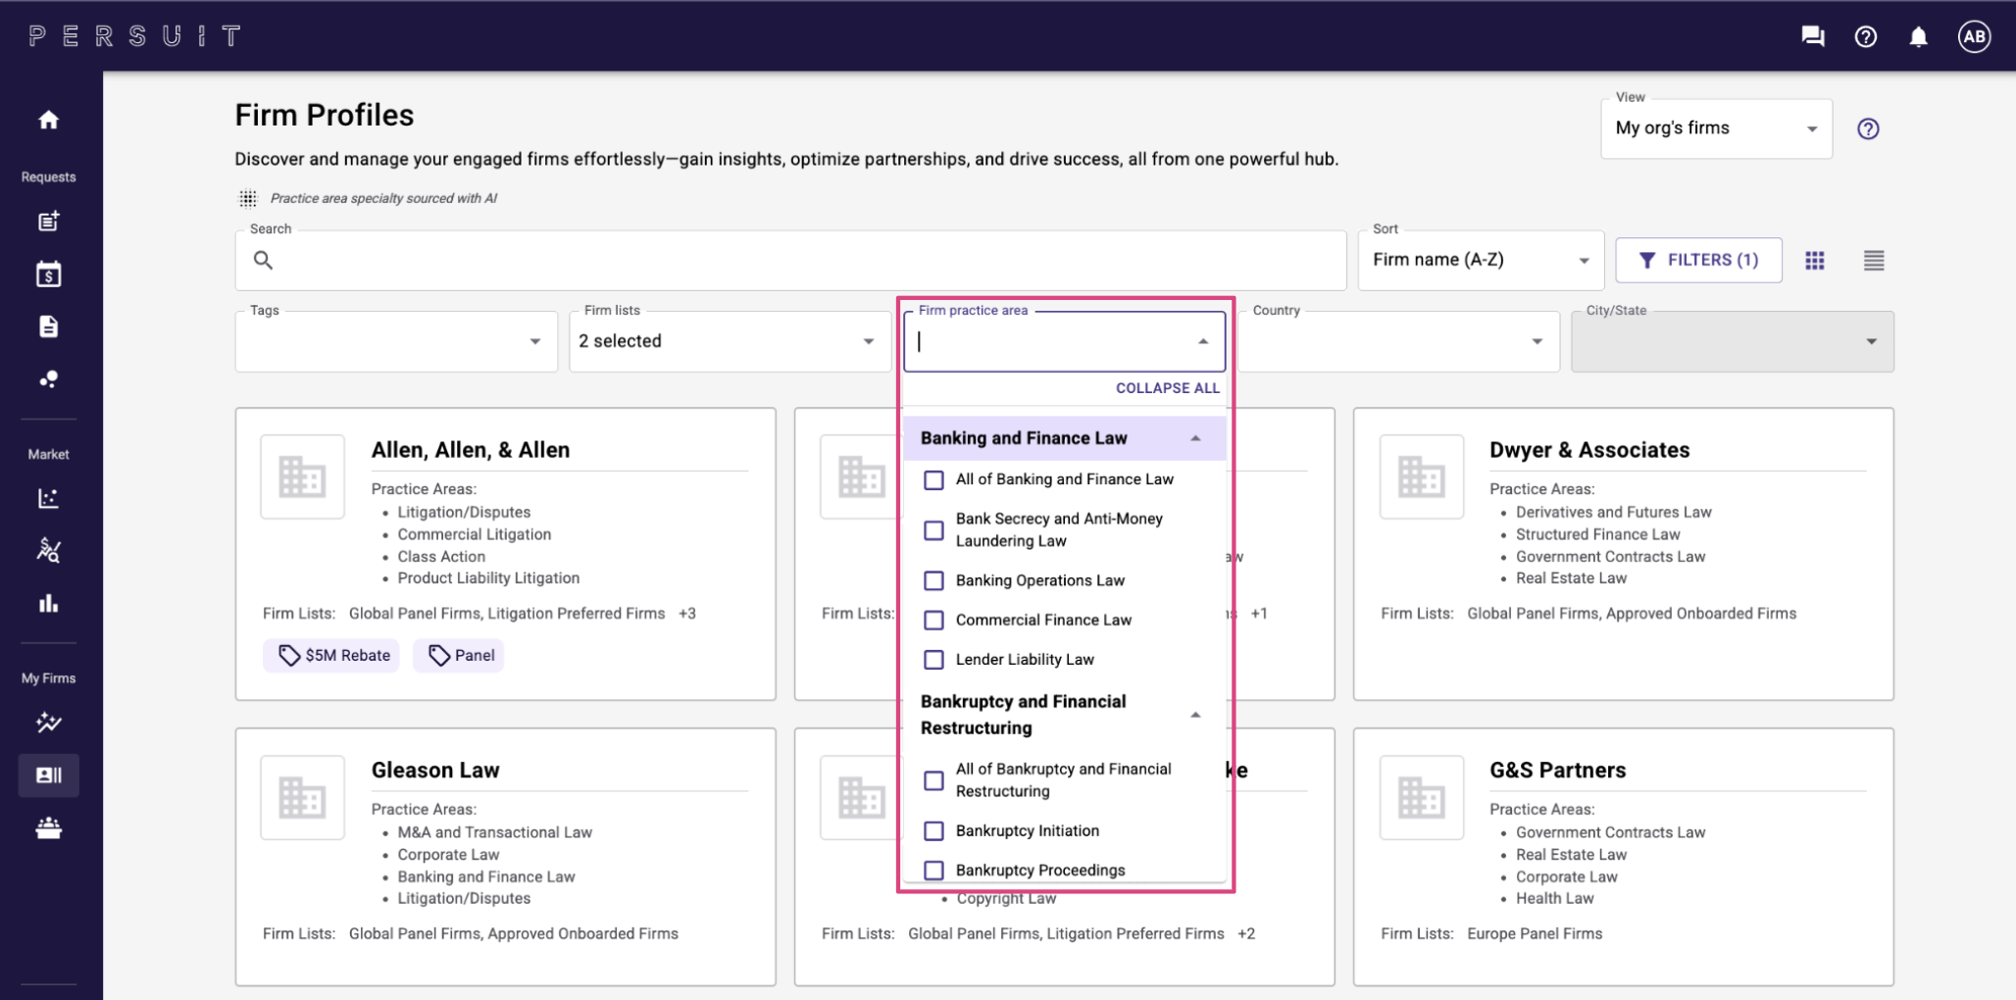Check Lender Liability Law

pyautogui.click(x=934, y=660)
